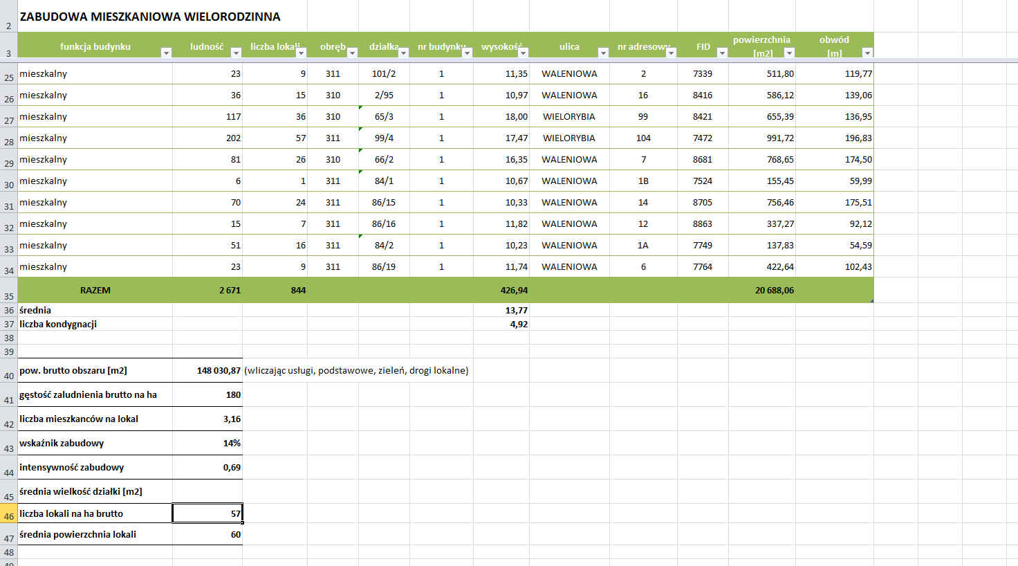Click liczba mieszkańców na lokal value 3,16
Image resolution: width=1018 pixels, height=566 pixels.
click(232, 419)
